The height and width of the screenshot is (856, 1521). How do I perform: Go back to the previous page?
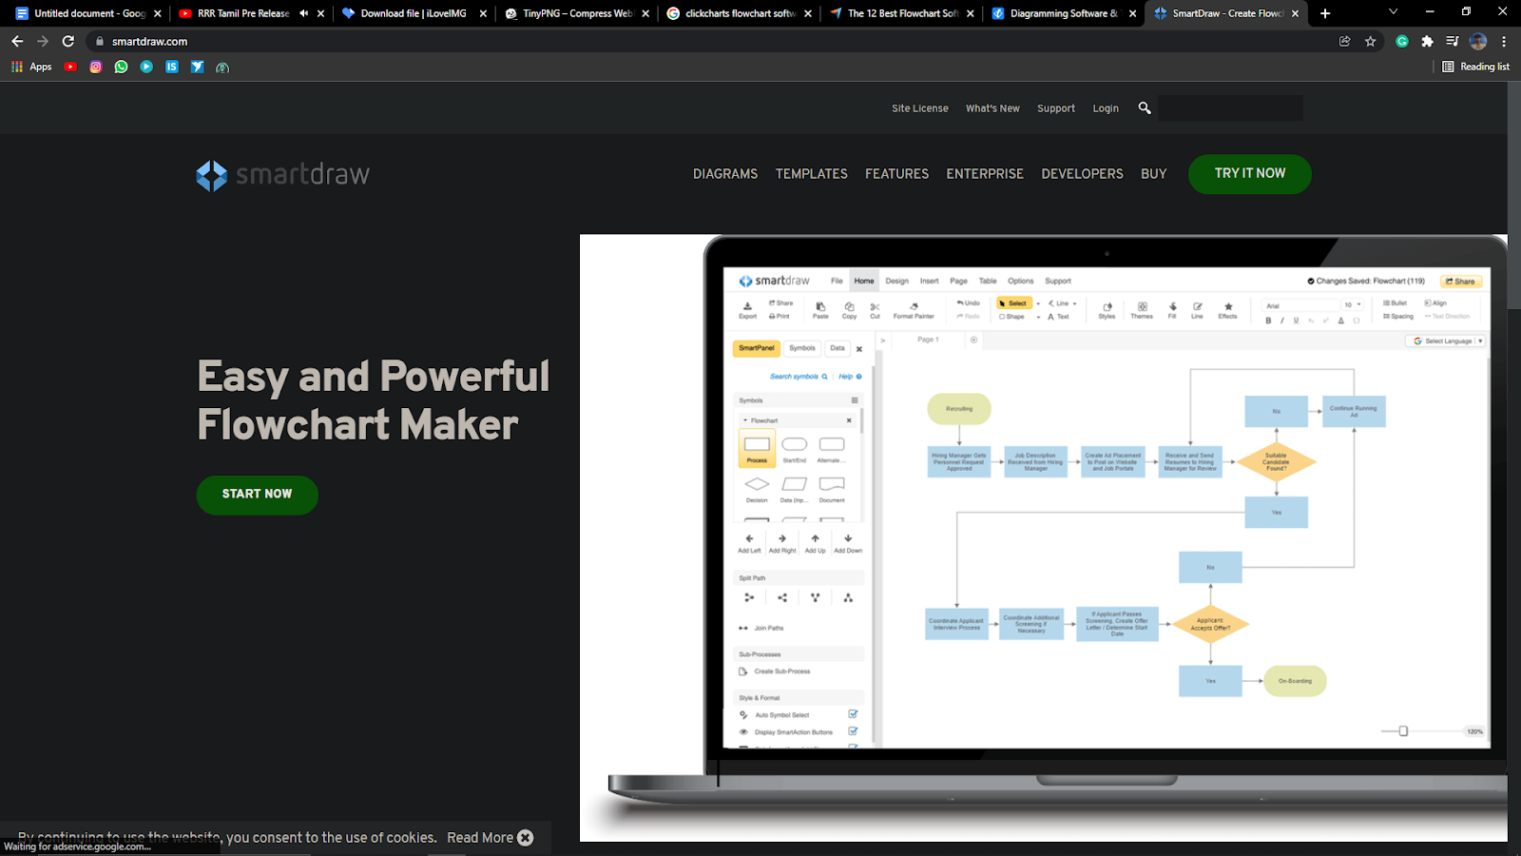(17, 41)
